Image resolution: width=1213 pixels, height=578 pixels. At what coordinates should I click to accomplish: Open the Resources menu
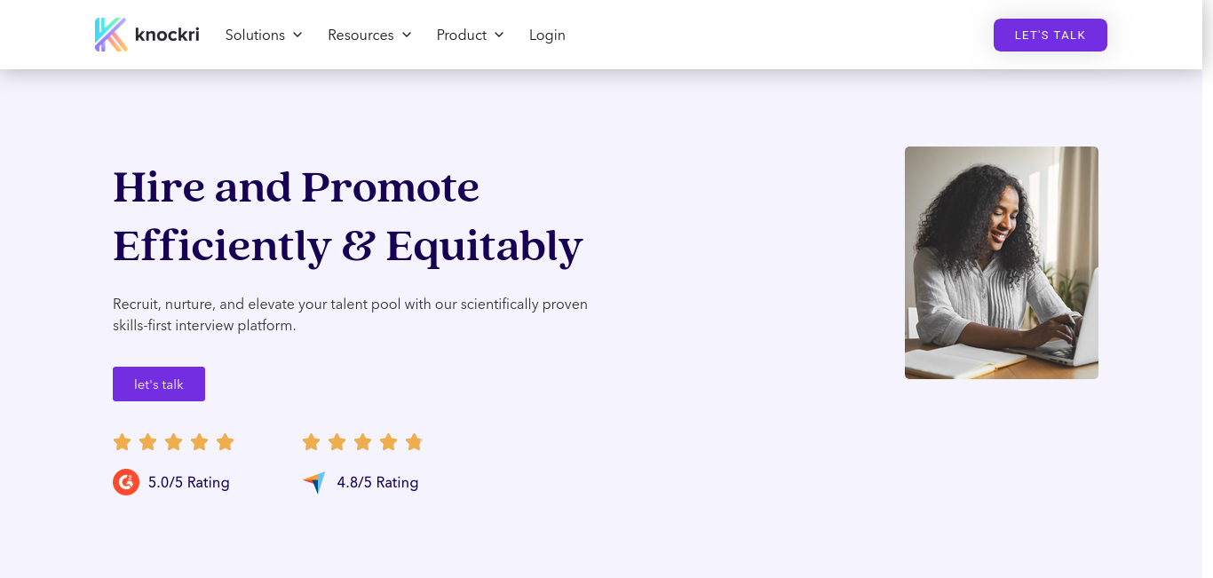tap(369, 35)
